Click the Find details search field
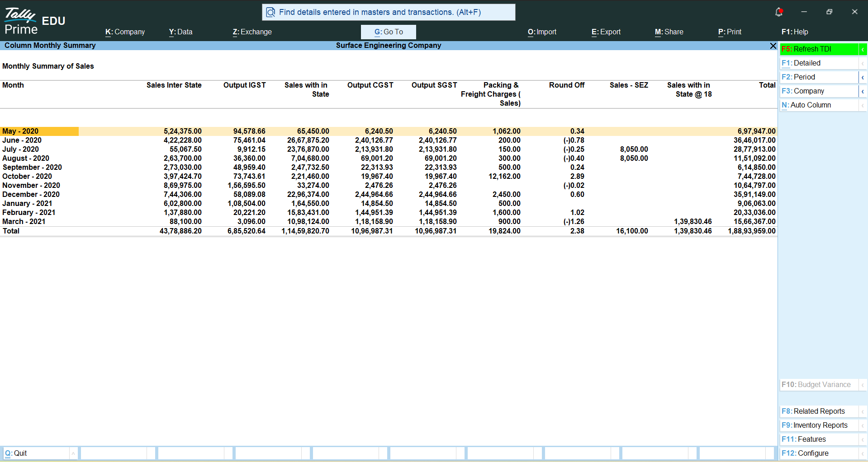868x462 pixels. coord(389,12)
